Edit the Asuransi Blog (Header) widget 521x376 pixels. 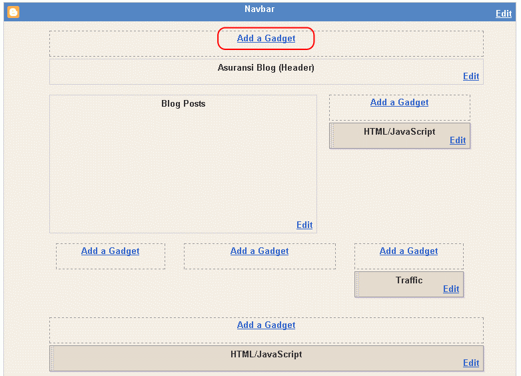tap(471, 76)
